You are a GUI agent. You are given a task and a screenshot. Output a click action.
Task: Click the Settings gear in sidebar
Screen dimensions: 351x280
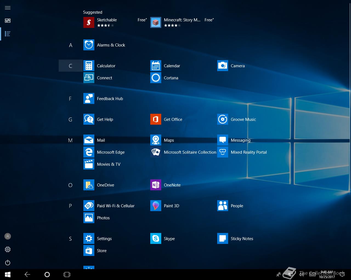[8, 249]
